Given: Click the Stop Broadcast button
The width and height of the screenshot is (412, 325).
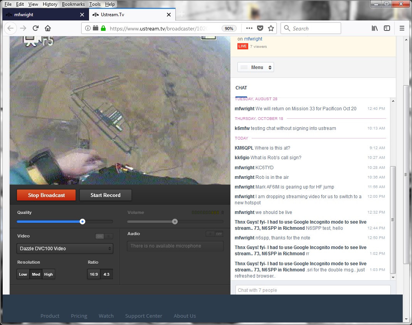Looking at the screenshot, I should pyautogui.click(x=46, y=195).
